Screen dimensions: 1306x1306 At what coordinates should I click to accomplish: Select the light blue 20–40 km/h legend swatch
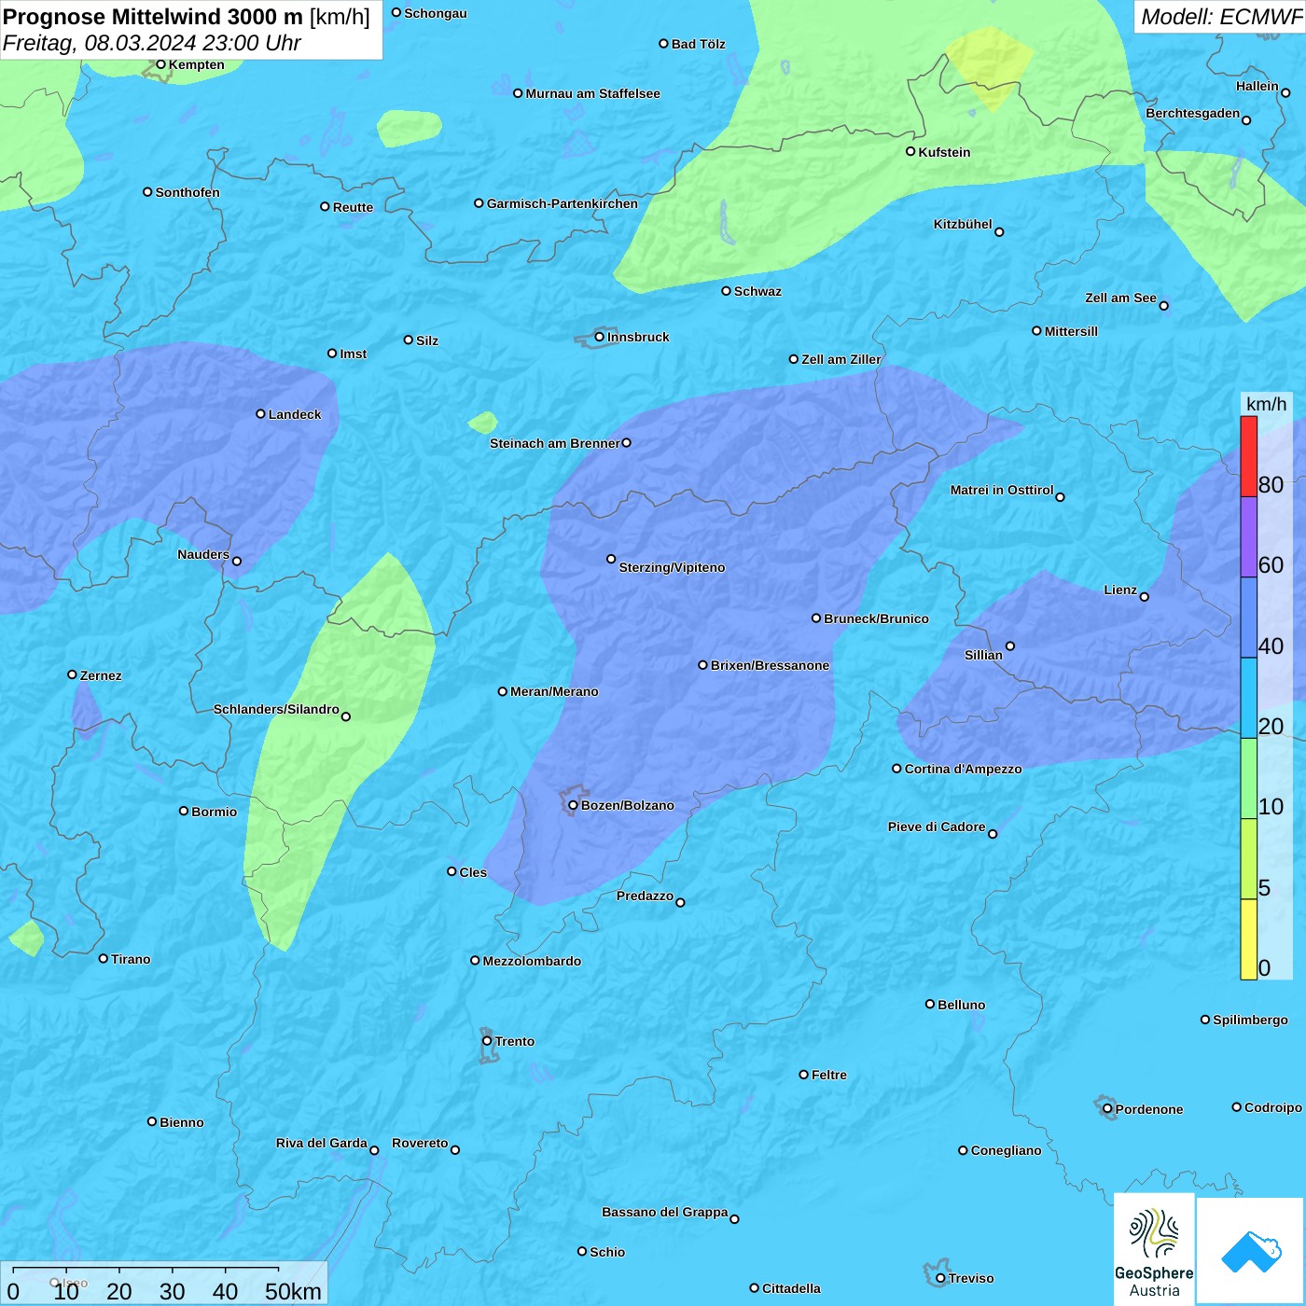pos(1248,699)
